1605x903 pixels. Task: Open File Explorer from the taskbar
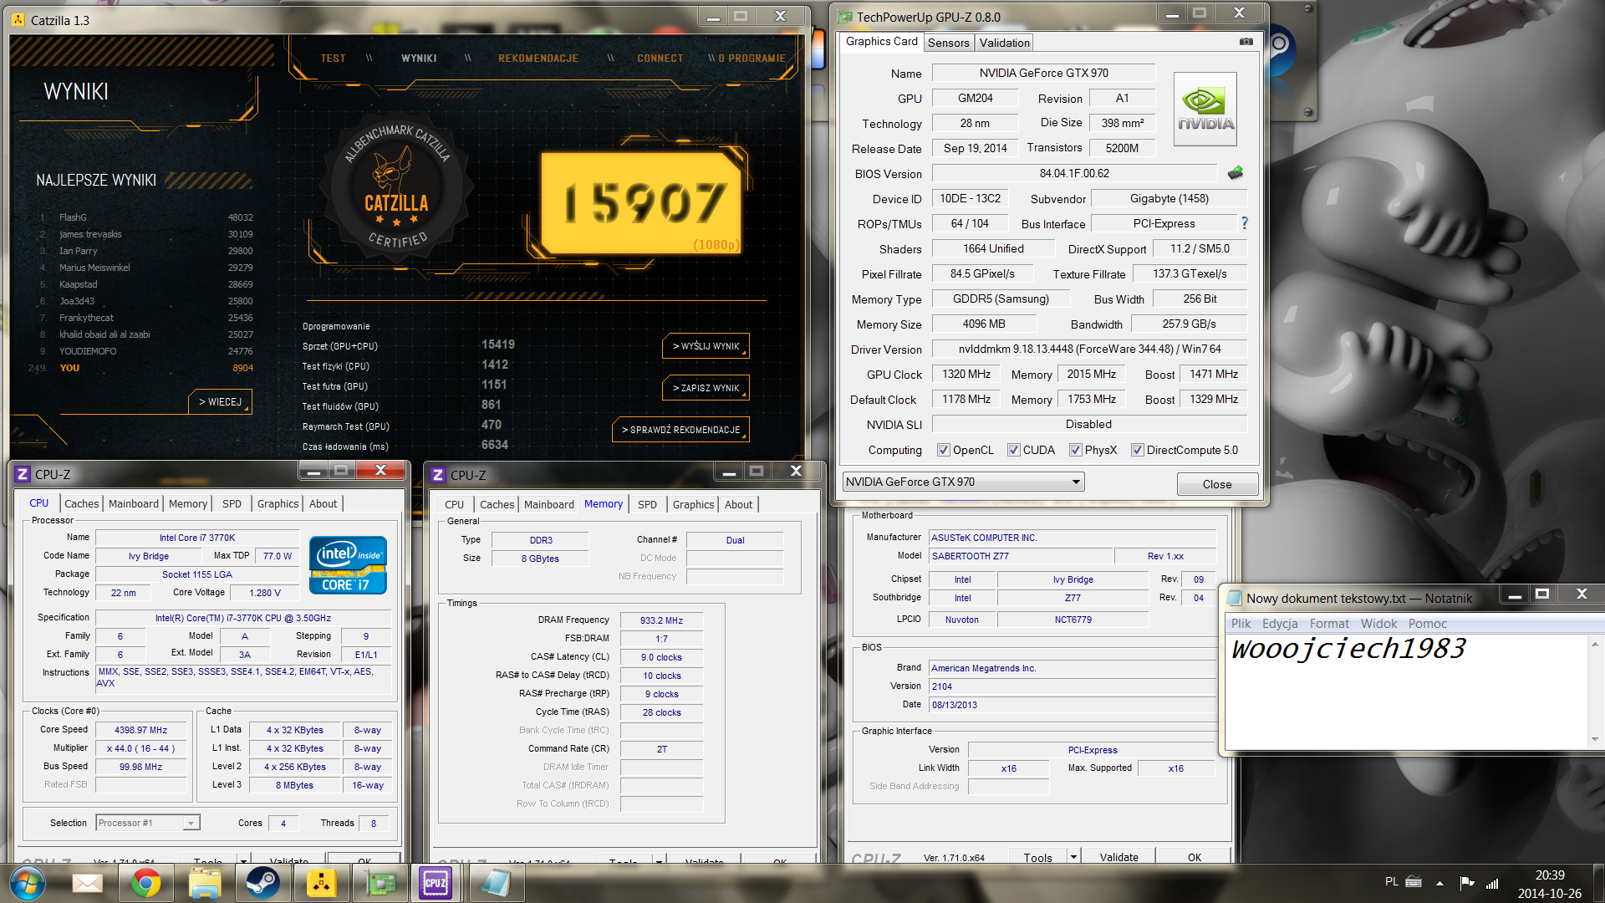[x=205, y=883]
